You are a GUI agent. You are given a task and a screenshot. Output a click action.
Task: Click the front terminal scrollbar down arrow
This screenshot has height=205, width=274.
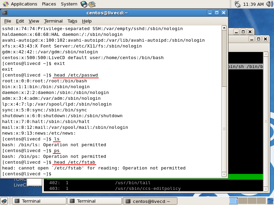tap(224, 174)
